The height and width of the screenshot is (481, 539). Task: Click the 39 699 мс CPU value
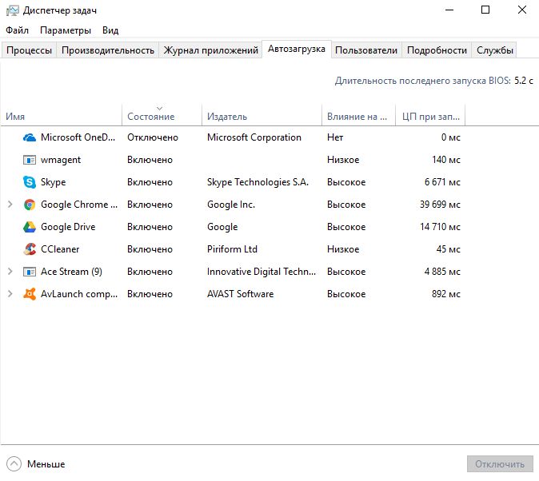[x=440, y=205]
